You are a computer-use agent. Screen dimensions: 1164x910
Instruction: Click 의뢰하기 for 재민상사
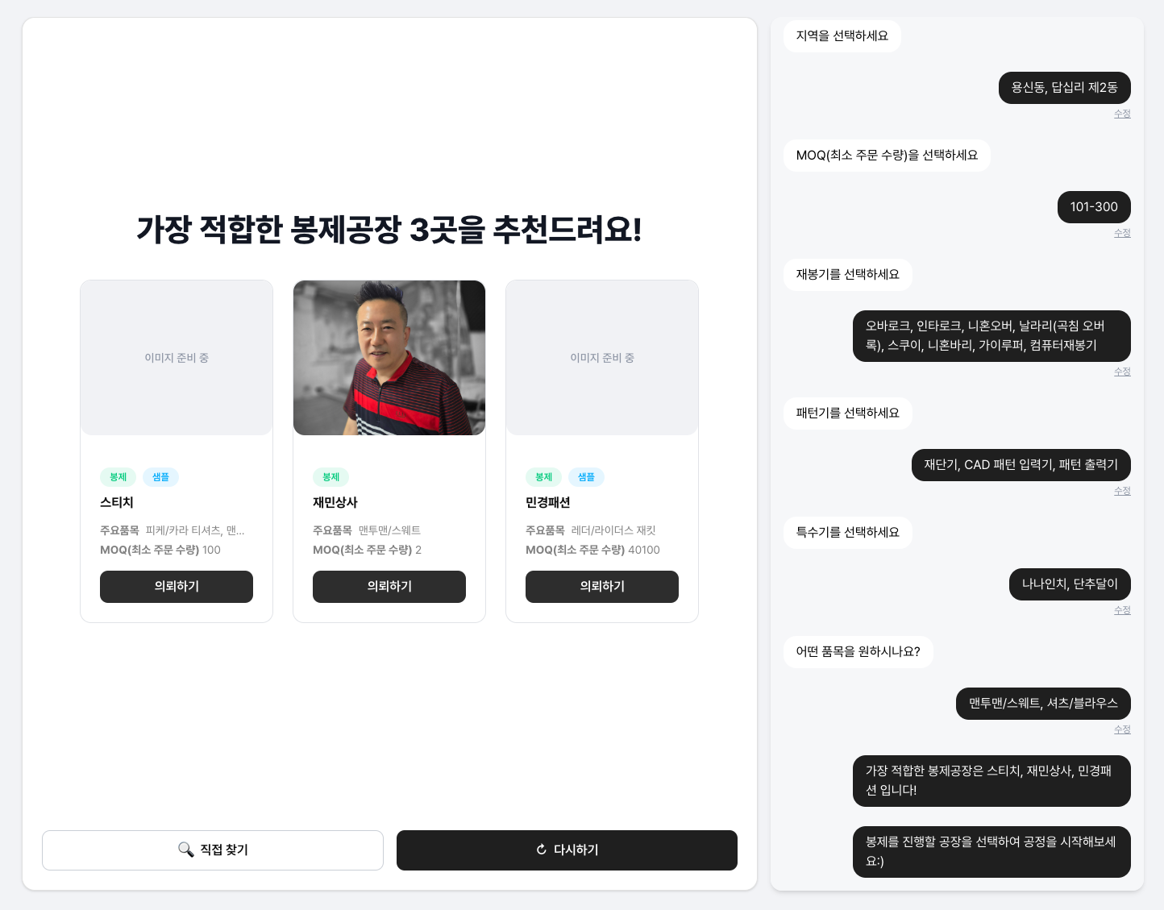[x=389, y=587]
